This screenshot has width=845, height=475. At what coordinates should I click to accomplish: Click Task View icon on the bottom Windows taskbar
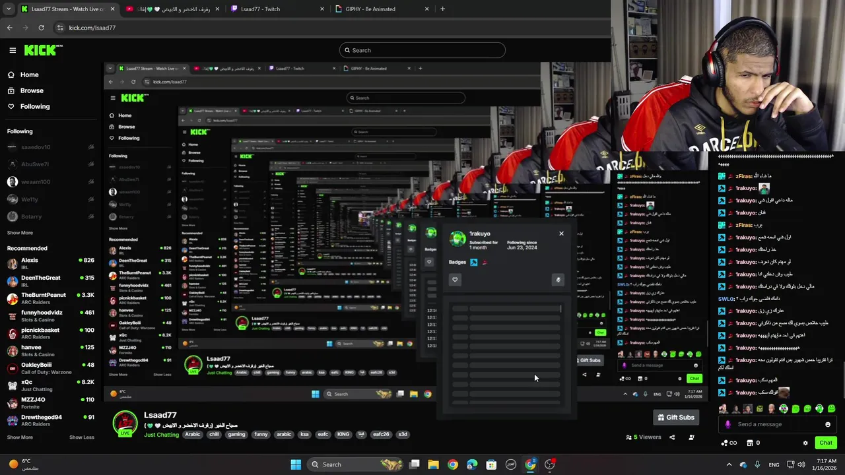pos(414,464)
